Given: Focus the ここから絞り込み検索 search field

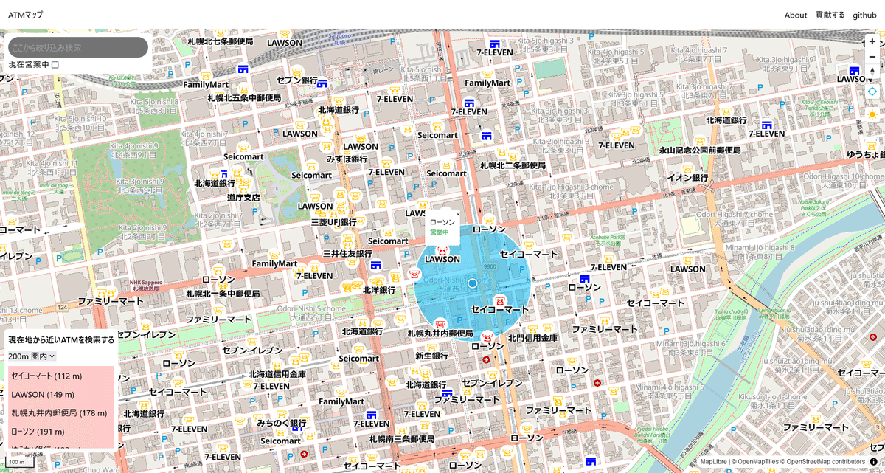Looking at the screenshot, I should point(78,47).
